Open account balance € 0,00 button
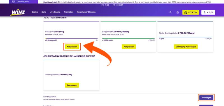This screenshot has height=106, width=224. click(x=208, y=12)
